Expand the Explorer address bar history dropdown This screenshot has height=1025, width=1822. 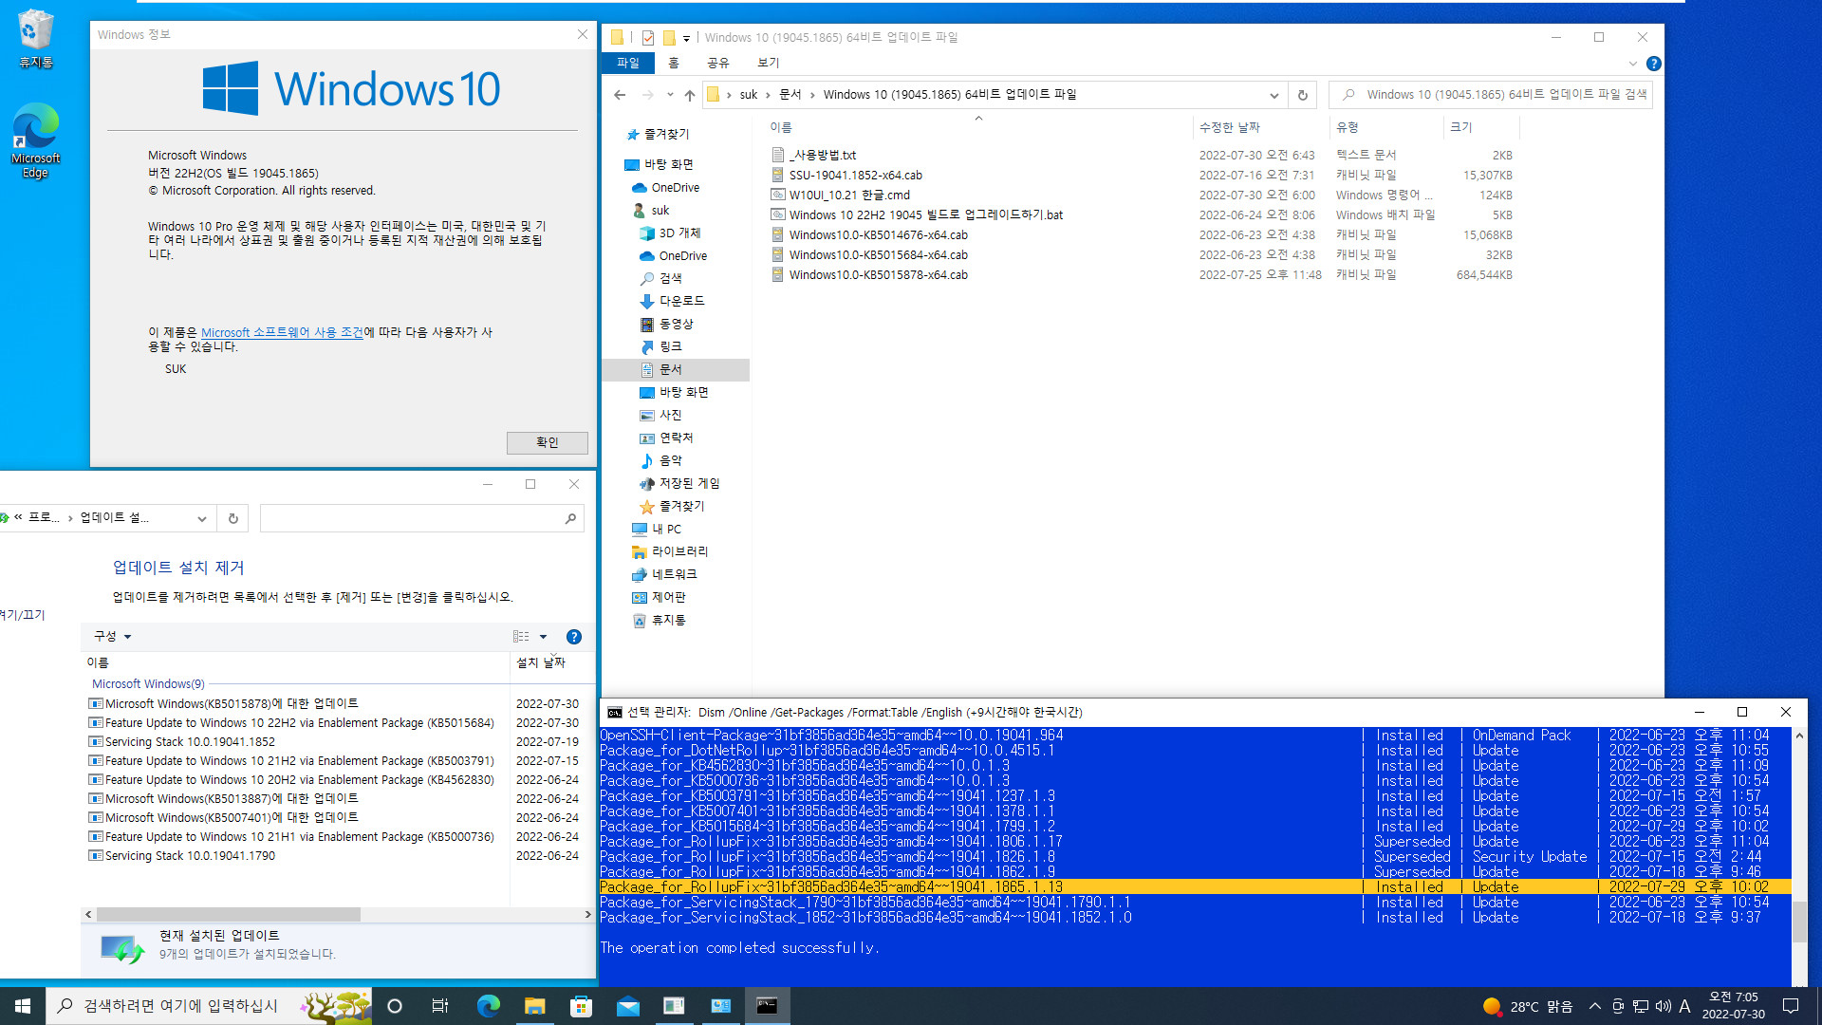tap(1274, 95)
